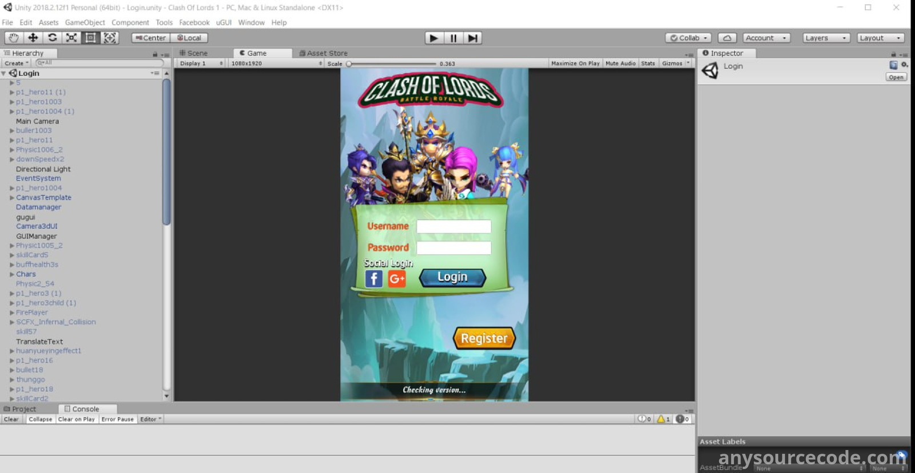Viewport: 915px width, 473px height.
Task: Click the Username input field
Action: [453, 227]
